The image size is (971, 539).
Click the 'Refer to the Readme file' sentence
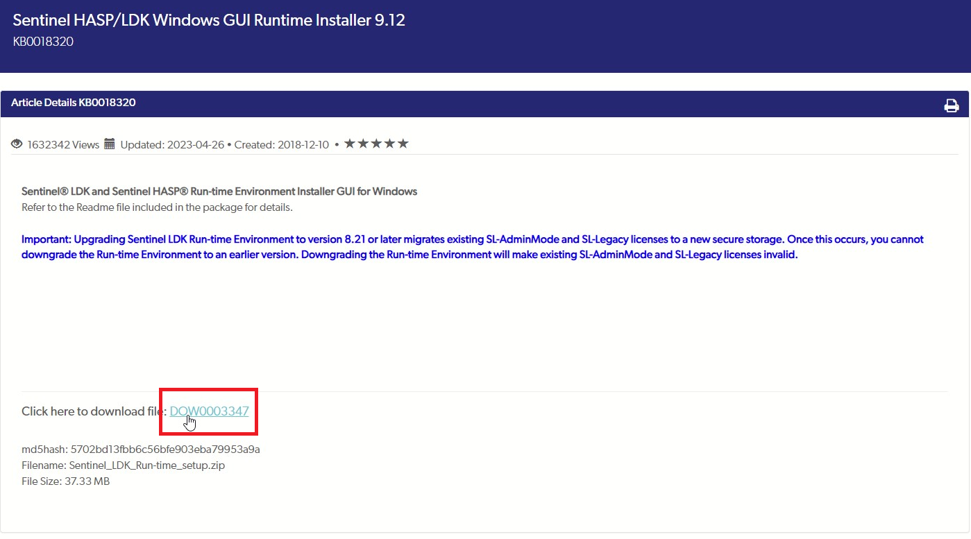click(x=157, y=207)
